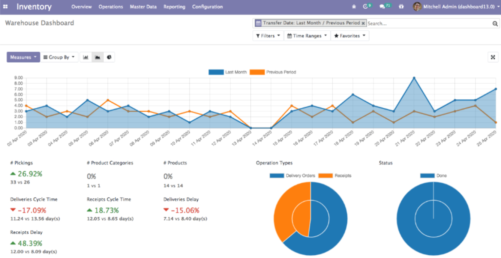Open the Master Data menu
Viewport: 501px width, 258px height.
tap(143, 7)
